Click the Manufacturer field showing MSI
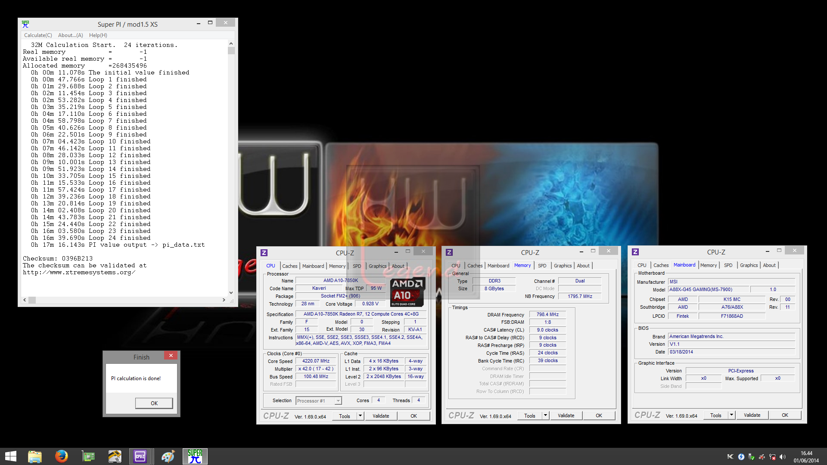Screen dimensions: 827x465 coord(731,282)
